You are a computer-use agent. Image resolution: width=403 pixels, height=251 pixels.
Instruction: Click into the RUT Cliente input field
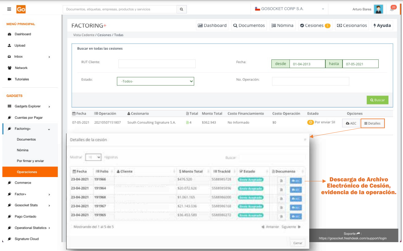(x=157, y=64)
